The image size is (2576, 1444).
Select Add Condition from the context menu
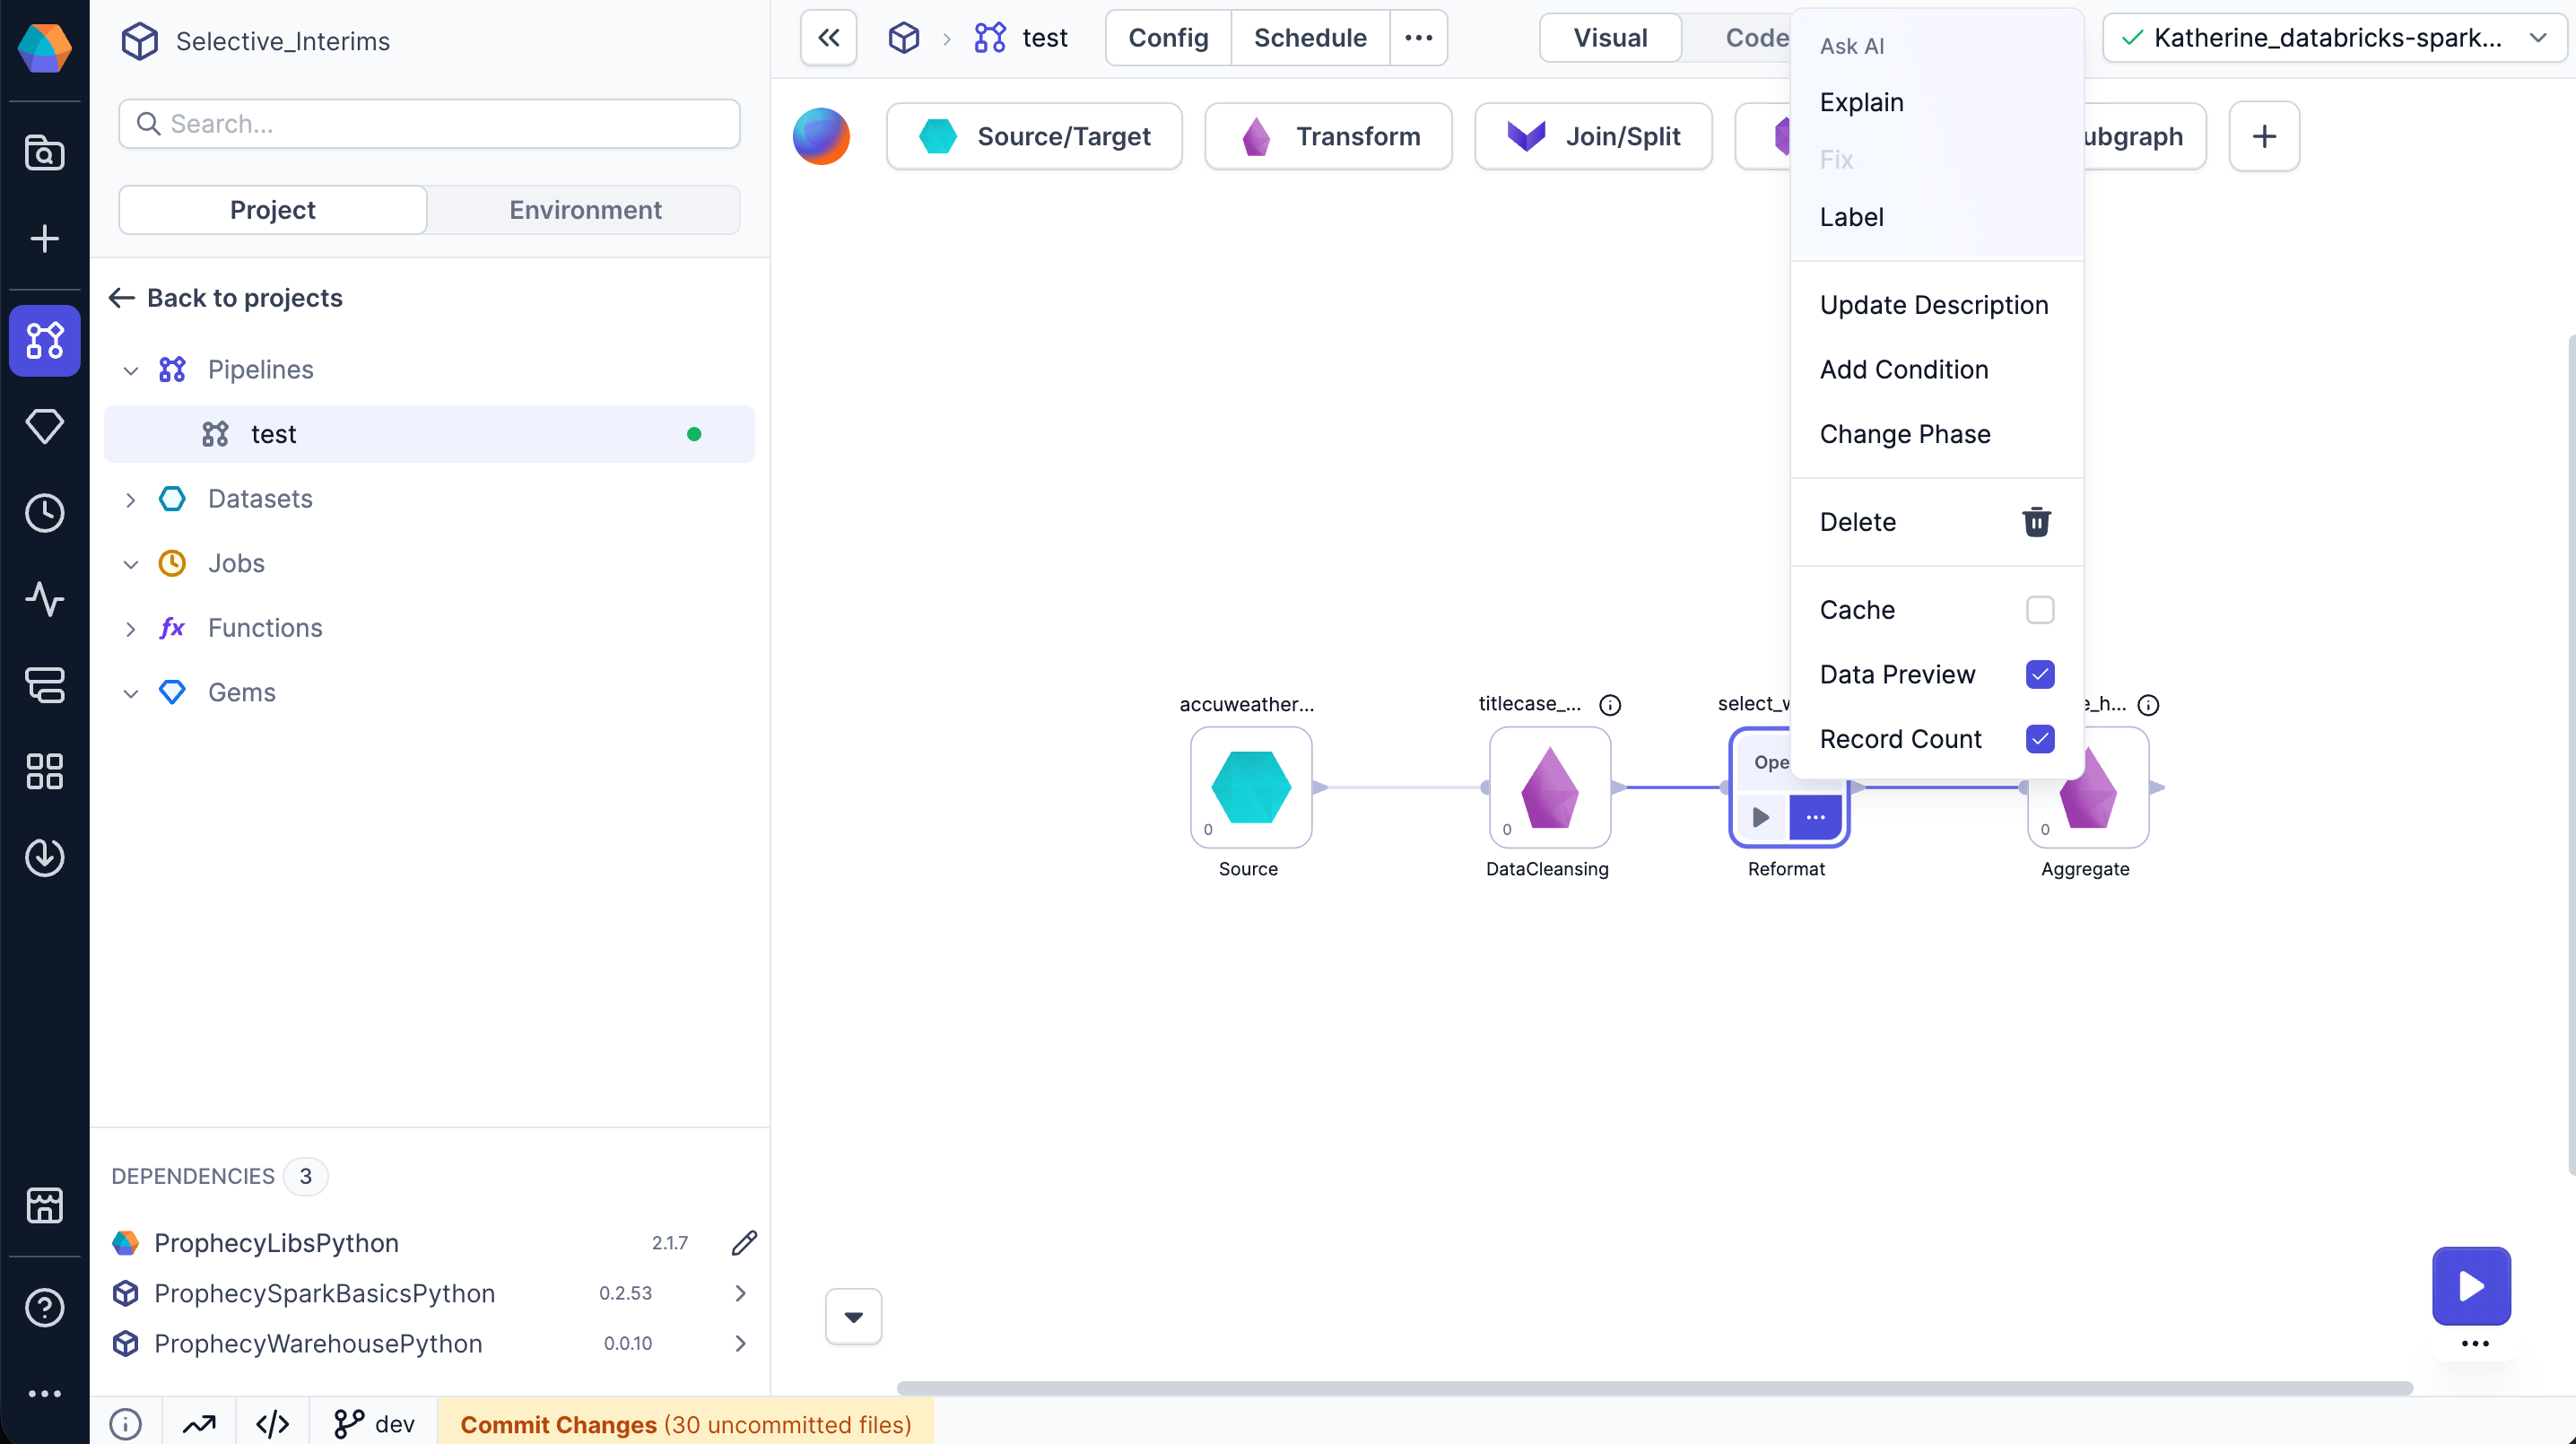point(1903,370)
